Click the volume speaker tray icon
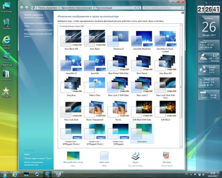The image size is (222, 178). (203, 174)
